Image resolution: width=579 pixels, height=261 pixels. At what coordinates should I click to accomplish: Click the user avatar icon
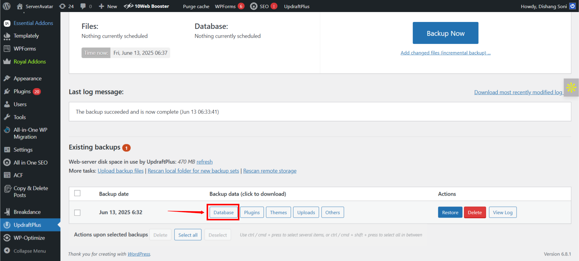tap(572, 6)
